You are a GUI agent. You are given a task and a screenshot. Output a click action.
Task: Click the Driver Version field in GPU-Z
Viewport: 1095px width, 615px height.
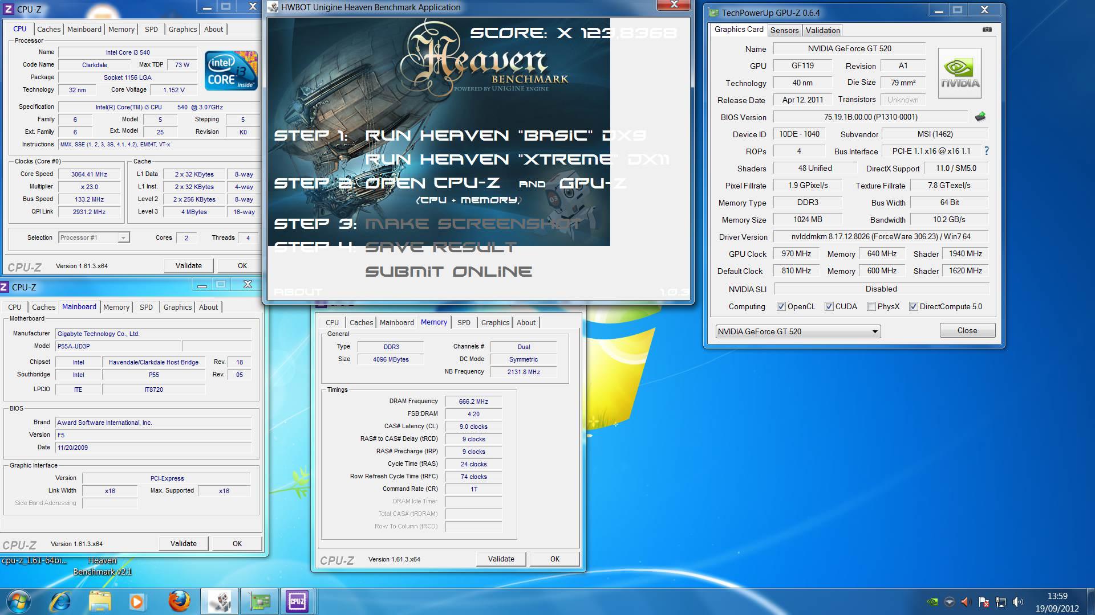881,236
